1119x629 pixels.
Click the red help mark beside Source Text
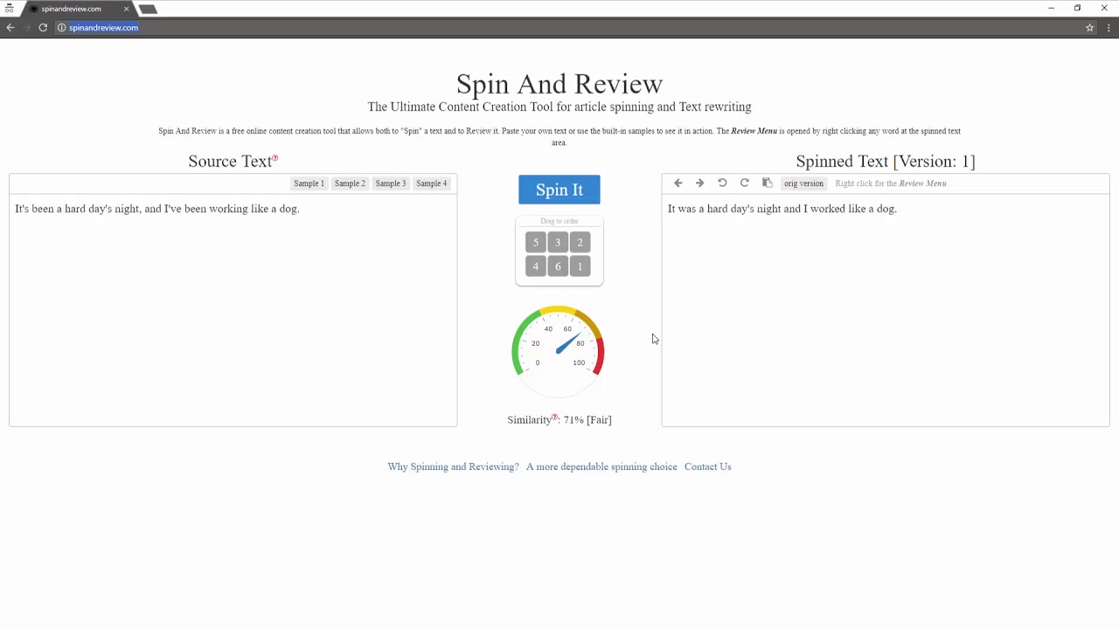[275, 158]
